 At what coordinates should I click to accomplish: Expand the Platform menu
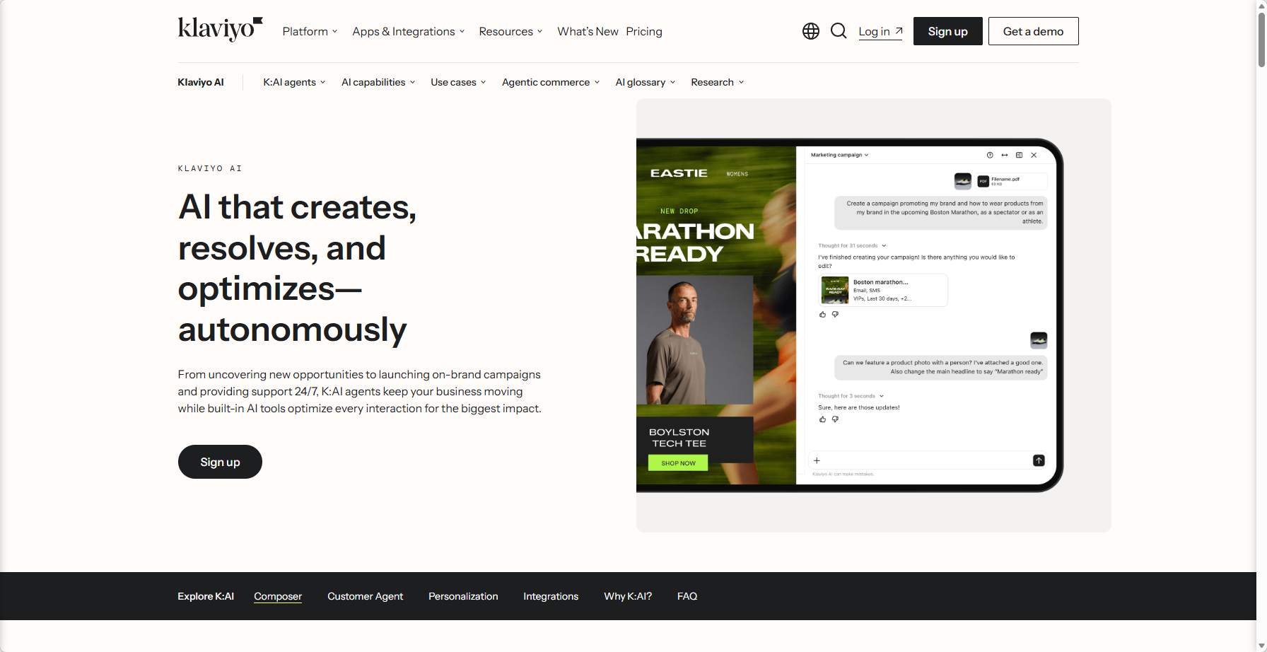[310, 31]
